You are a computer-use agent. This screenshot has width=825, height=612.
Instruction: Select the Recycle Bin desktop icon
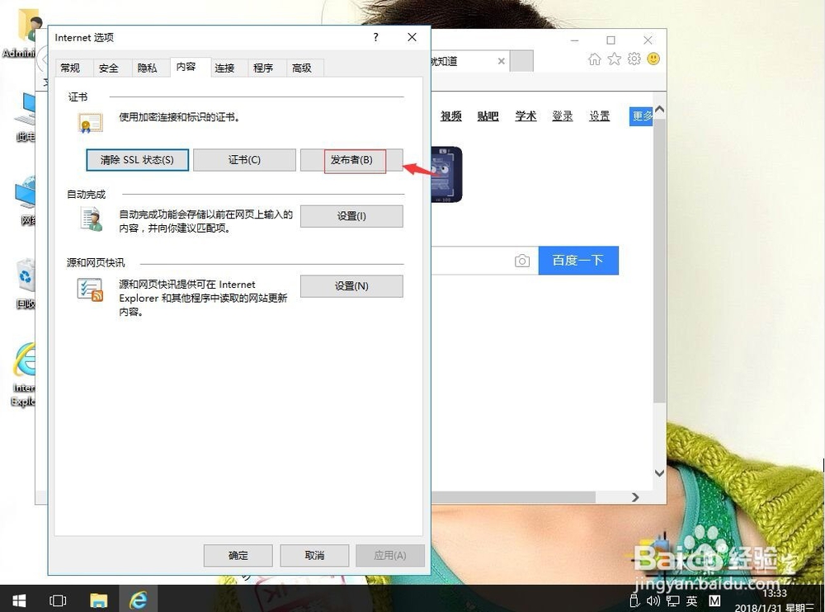(26, 285)
